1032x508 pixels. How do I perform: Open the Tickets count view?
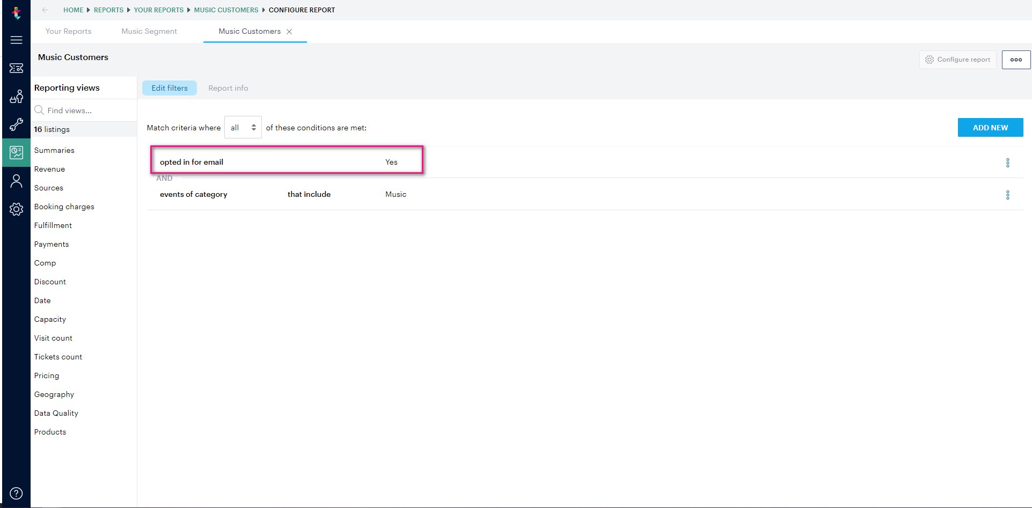58,357
